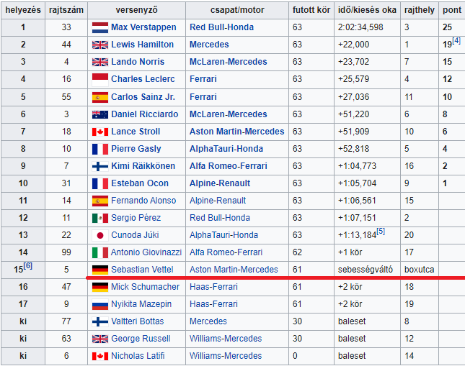Click the "versenyző" column header
This screenshot has height=366, width=465.
pyautogui.click(x=136, y=10)
